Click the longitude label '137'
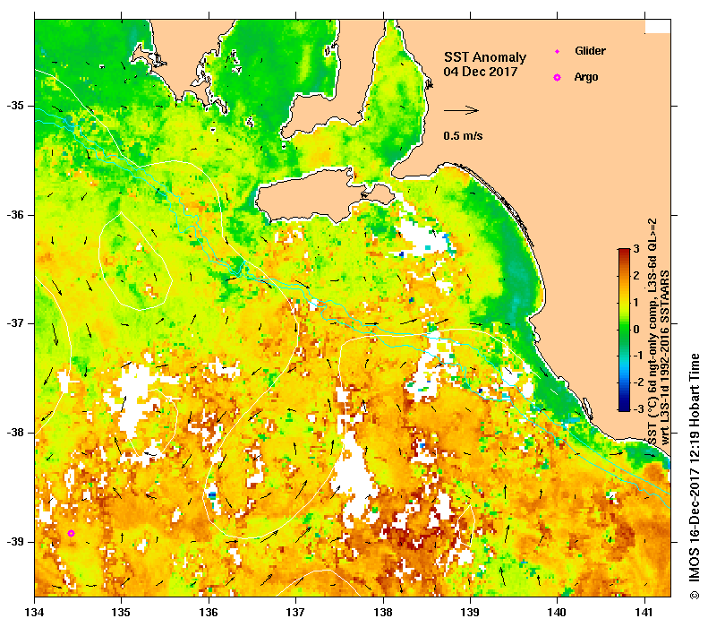This screenshot has width=708, height=627. tap(295, 613)
